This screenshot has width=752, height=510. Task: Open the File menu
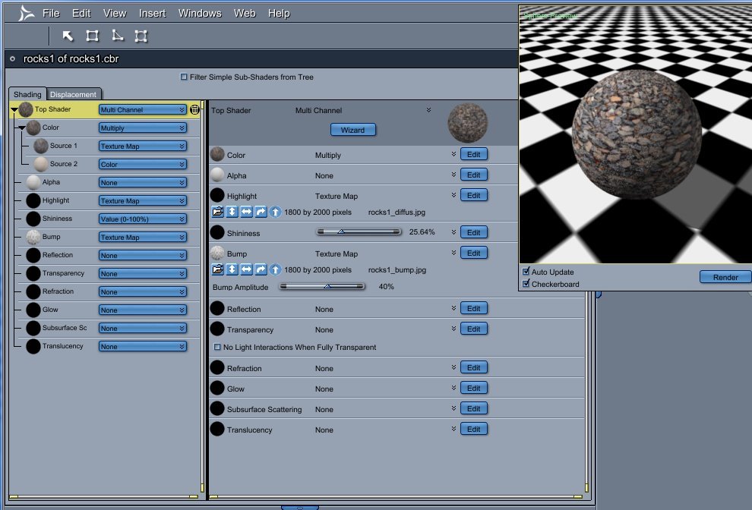tap(51, 14)
